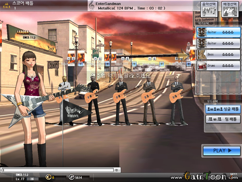Select team battle mode (팀 배틀)
Image resolution: width=242 pixels, height=182 pixels.
click(222, 119)
